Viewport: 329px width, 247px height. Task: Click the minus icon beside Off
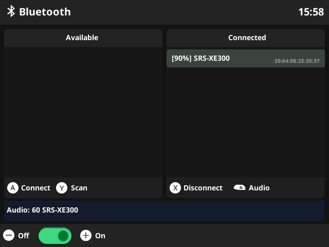click(x=9, y=236)
